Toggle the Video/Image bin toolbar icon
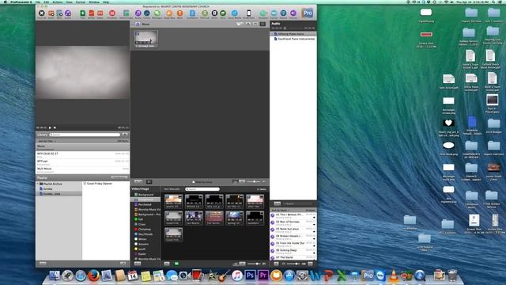This screenshot has width=506, height=285. click(x=126, y=13)
